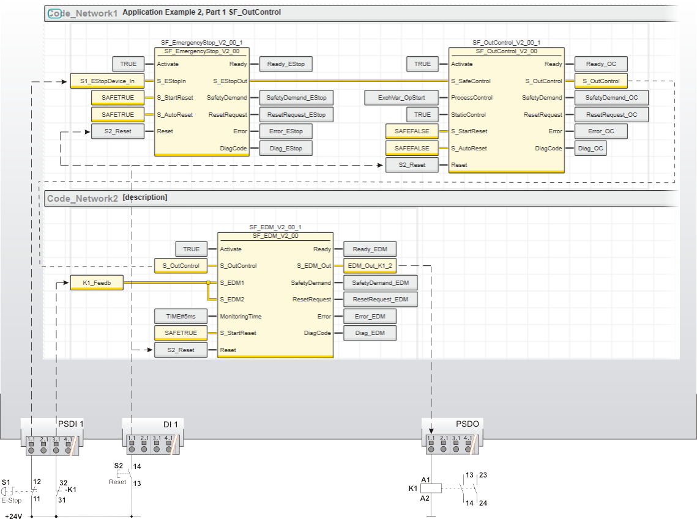Select the SF_OutControl_V2_00_1 instance name
Viewport: 697px width, 519px height.
tap(506, 43)
